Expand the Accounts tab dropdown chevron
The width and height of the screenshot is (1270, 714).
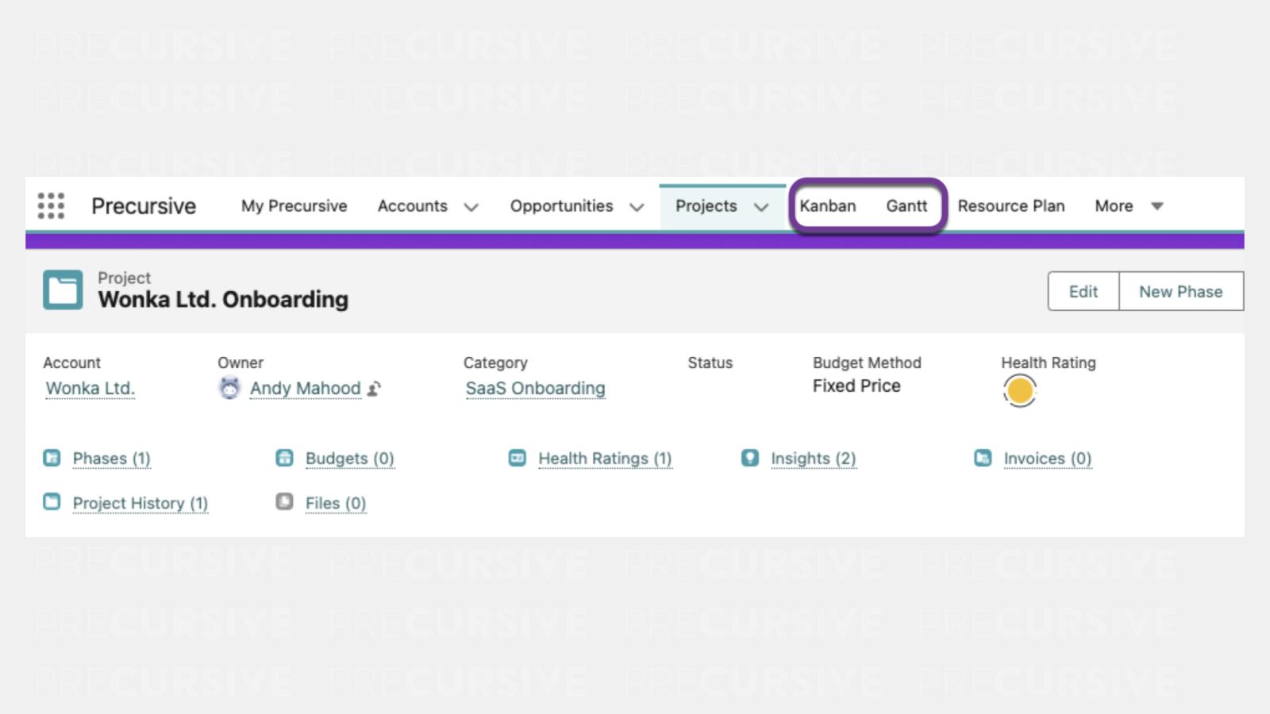pos(471,207)
